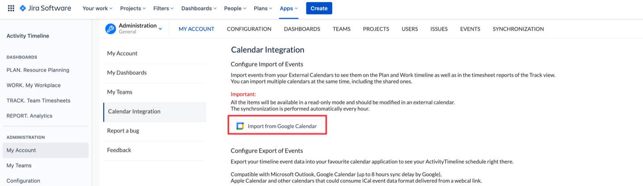
Task: Go to the Synchronization tab
Action: coord(518,29)
